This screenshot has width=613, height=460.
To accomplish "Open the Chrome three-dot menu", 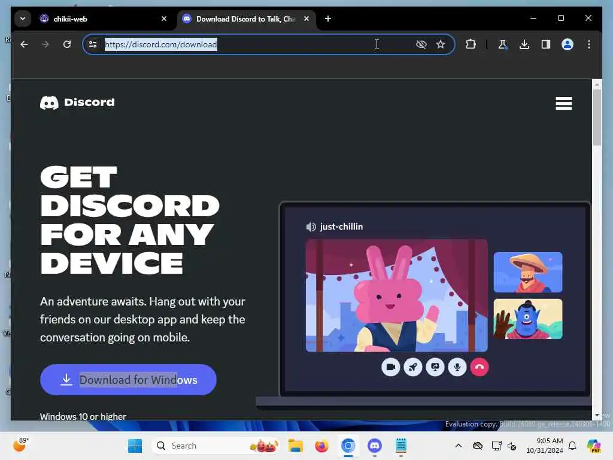I will (x=589, y=44).
